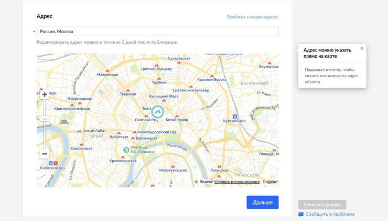
Task: Click the Маяковская metro station icon
Action: pyautogui.click(x=108, y=70)
